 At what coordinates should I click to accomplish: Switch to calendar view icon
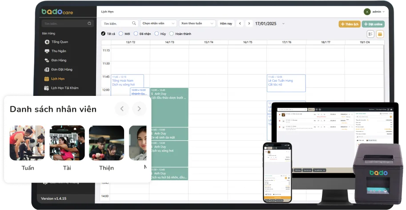coord(380,34)
